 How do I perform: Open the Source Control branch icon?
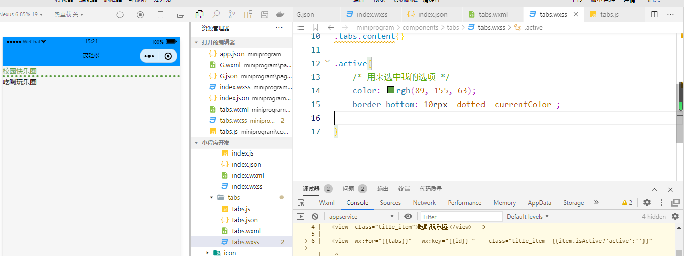pos(232,14)
